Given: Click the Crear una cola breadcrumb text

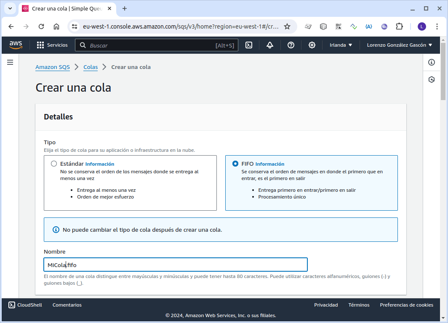Looking at the screenshot, I should point(131,67).
